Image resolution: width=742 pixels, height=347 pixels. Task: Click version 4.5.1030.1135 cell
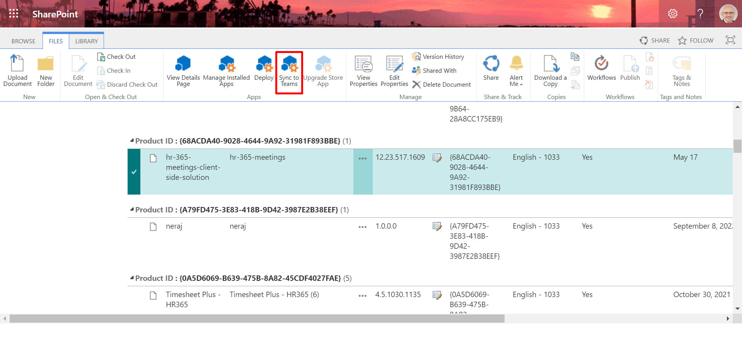398,294
